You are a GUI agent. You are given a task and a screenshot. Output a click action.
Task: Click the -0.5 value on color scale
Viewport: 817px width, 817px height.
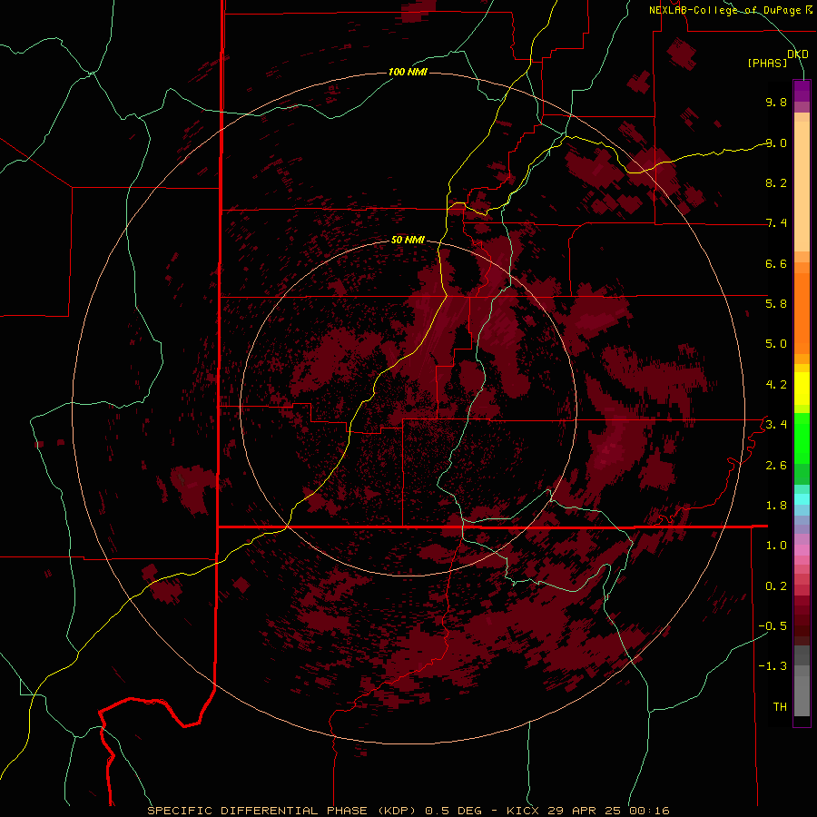click(773, 626)
